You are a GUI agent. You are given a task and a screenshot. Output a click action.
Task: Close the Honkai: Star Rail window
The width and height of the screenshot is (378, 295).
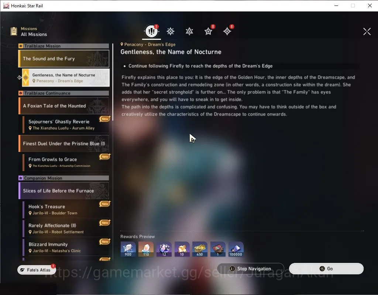[x=370, y=6]
